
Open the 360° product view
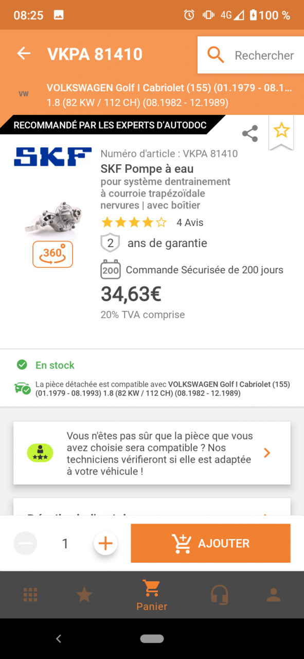52,254
